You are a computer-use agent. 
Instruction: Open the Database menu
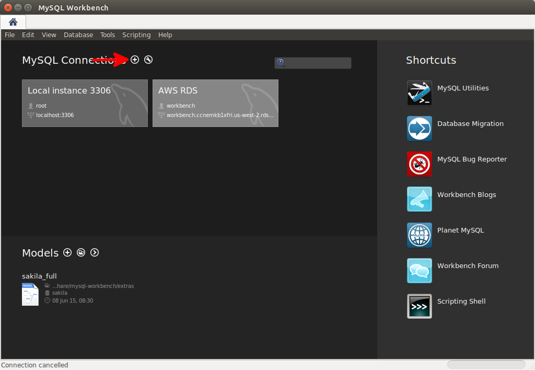(x=78, y=35)
